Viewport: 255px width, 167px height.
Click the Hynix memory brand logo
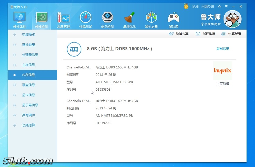point(222,71)
